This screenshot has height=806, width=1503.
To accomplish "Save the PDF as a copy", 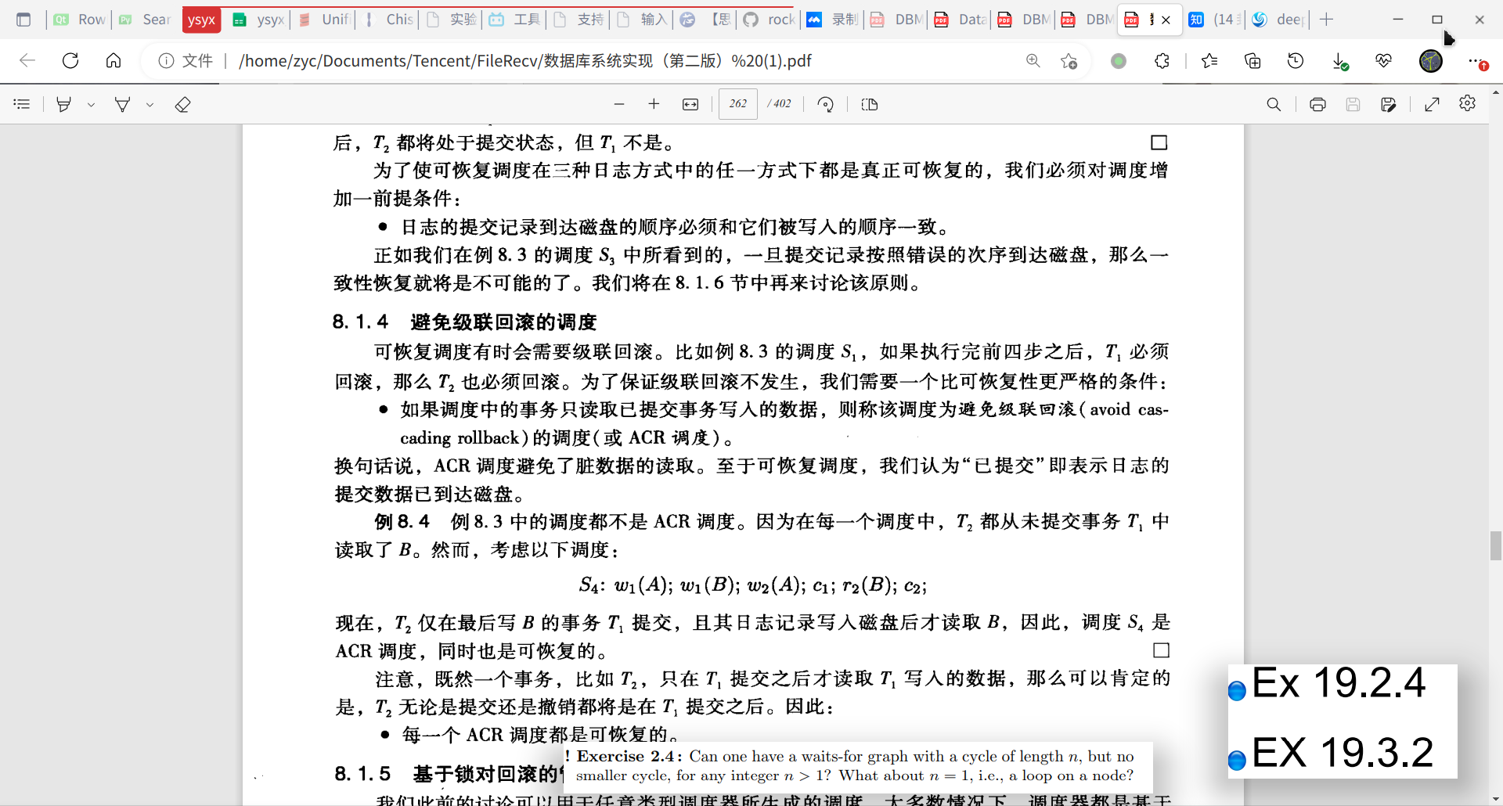I will coord(1389,104).
